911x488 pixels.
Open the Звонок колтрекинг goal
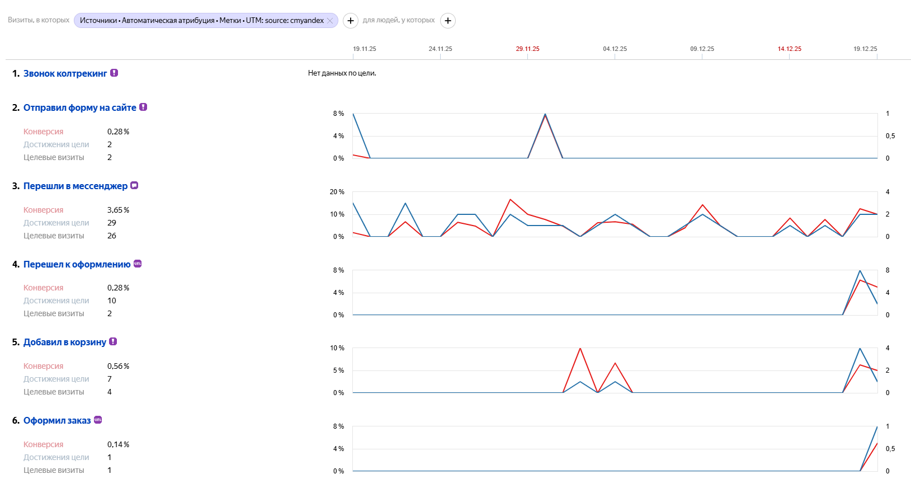coord(65,73)
